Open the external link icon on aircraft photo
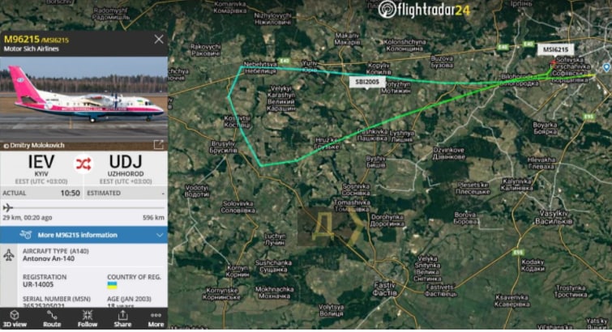The width and height of the screenshot is (612, 332). pos(158,145)
